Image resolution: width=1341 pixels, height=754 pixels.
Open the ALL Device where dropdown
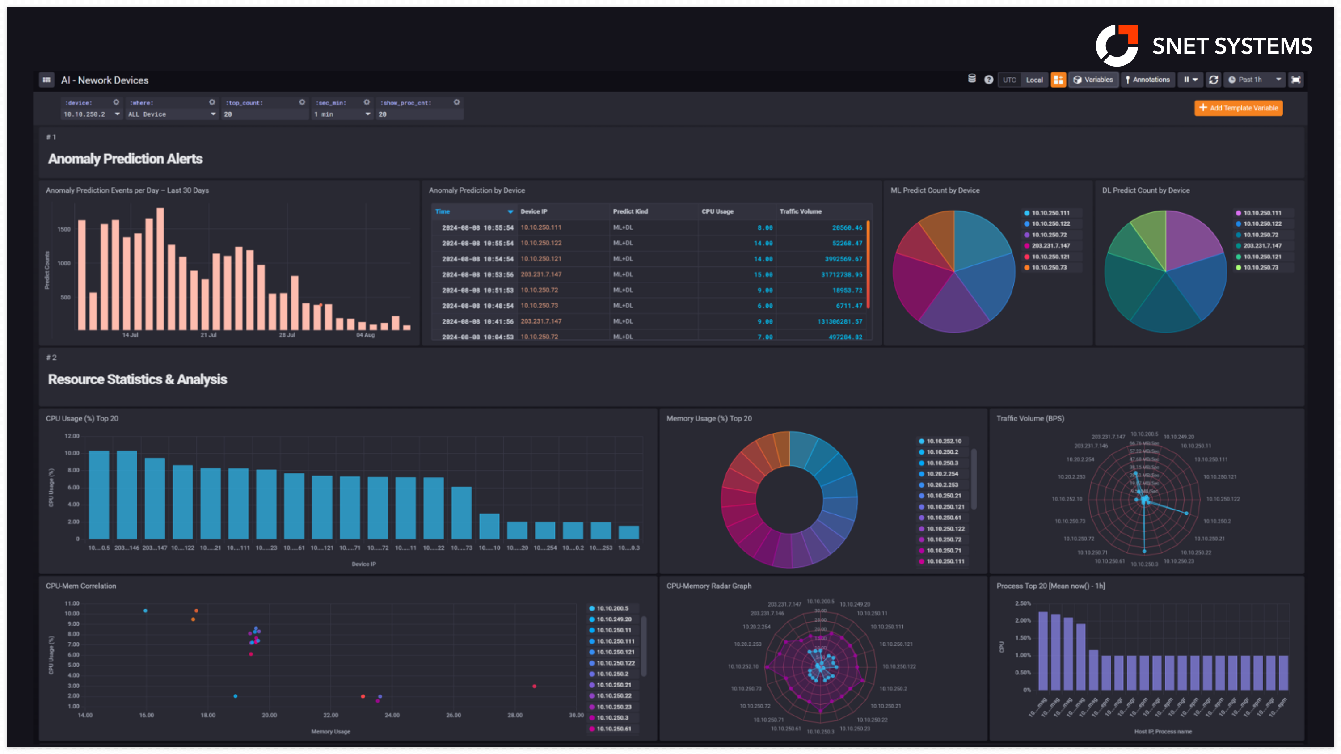point(172,114)
